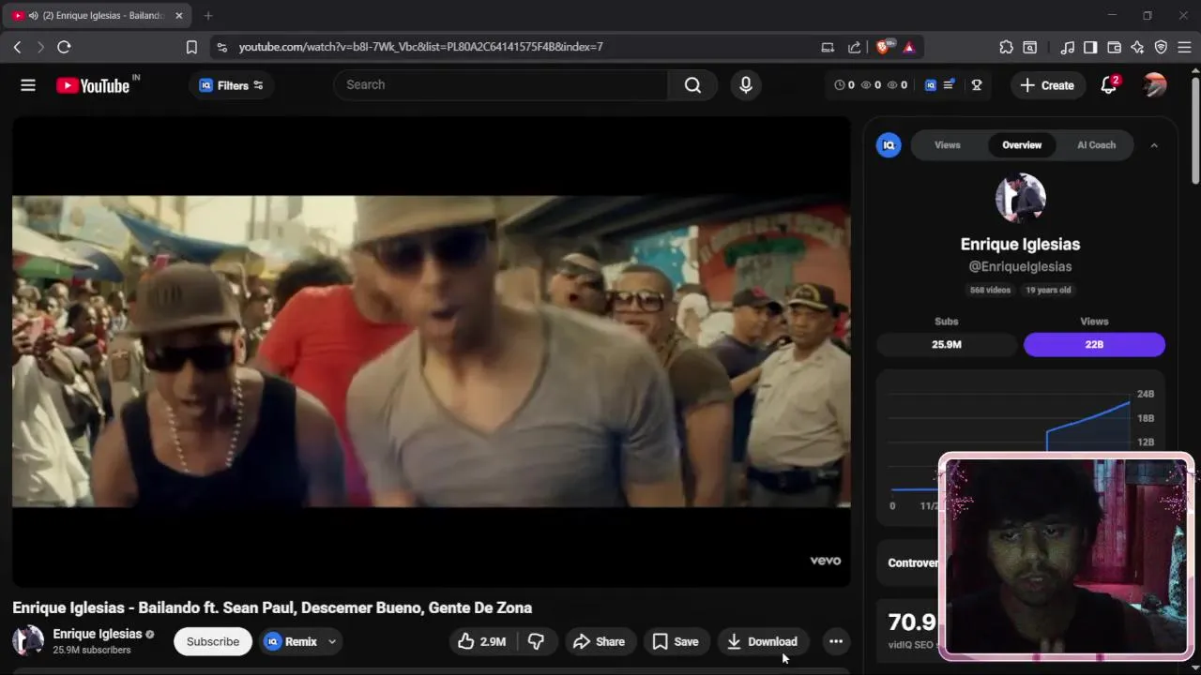Switch to vidIQ Overview tab
This screenshot has height=675, width=1201.
[1022, 145]
